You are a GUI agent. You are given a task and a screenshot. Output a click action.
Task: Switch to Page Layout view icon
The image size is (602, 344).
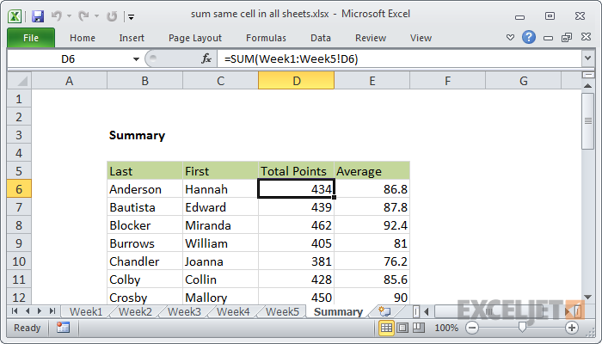pos(402,328)
